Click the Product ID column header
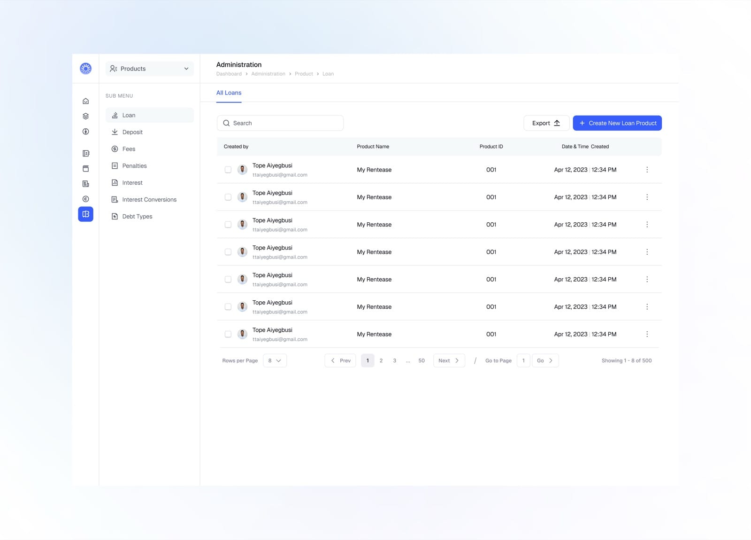 point(491,147)
